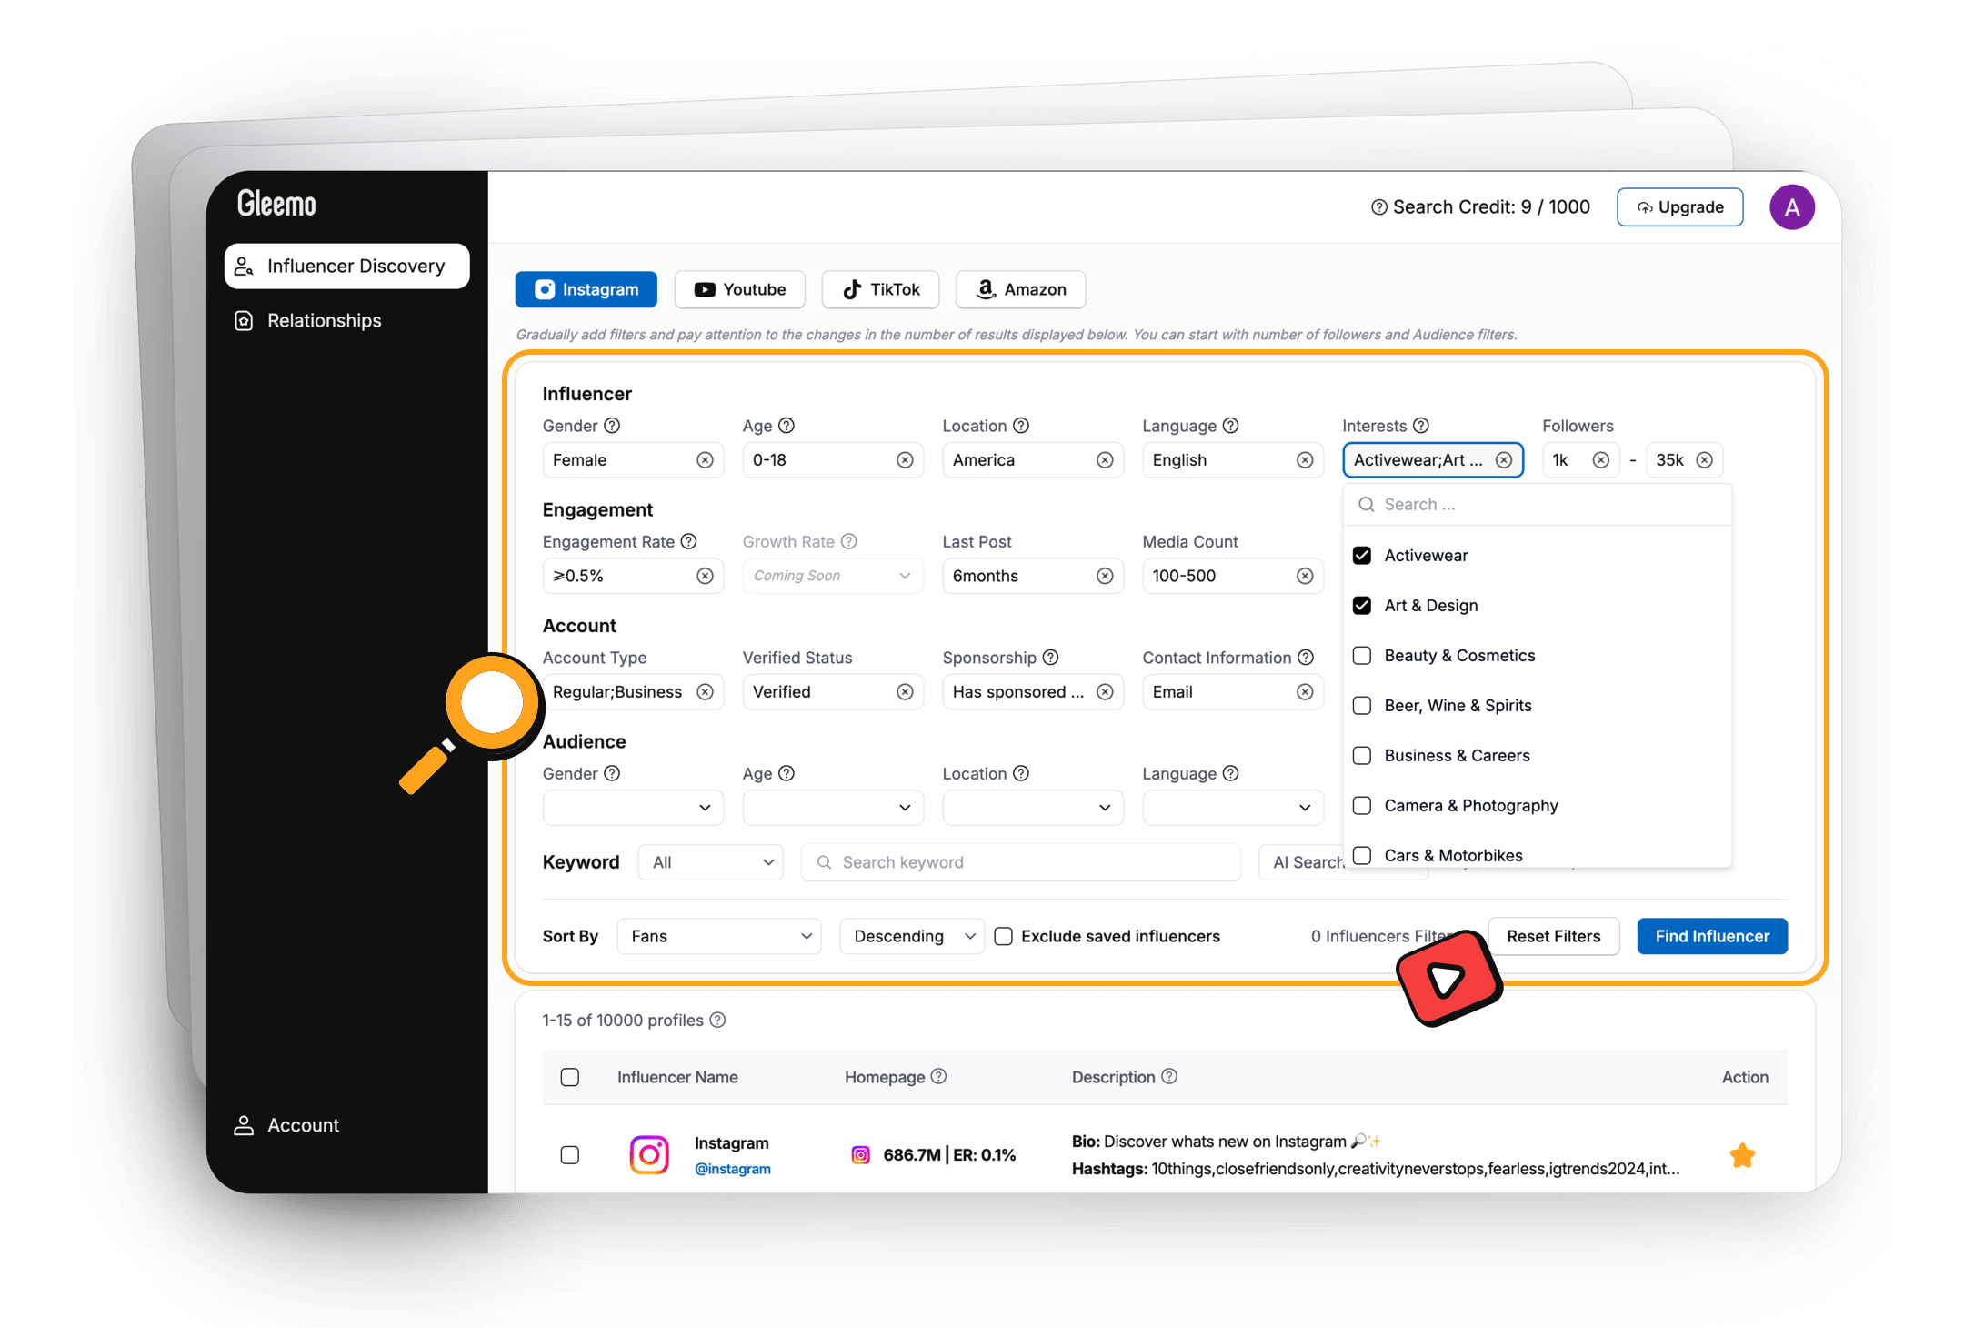The height and width of the screenshot is (1328, 1964).
Task: Click the Instagram profile thumbnail
Action: pos(649,1155)
